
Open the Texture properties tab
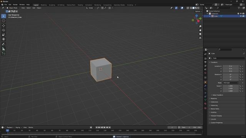tap(205, 108)
